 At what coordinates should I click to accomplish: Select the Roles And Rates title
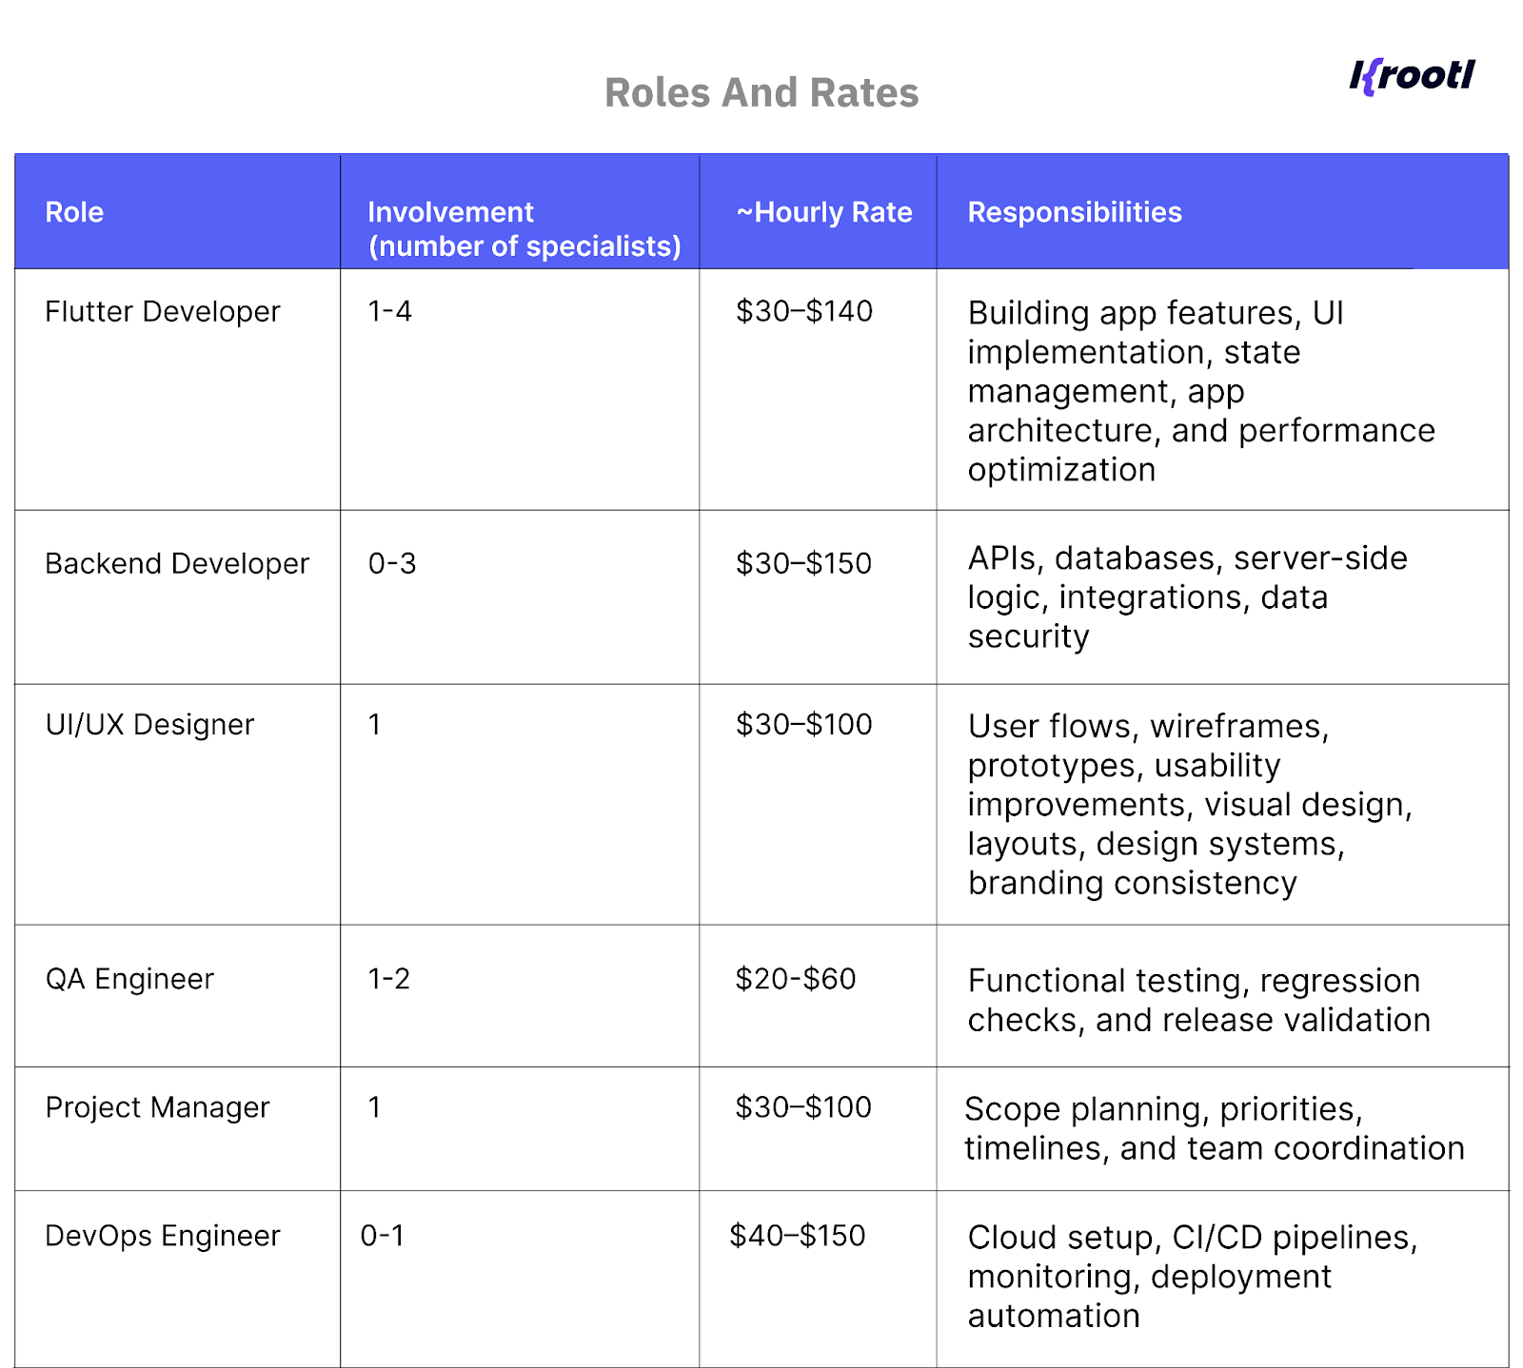tap(760, 92)
